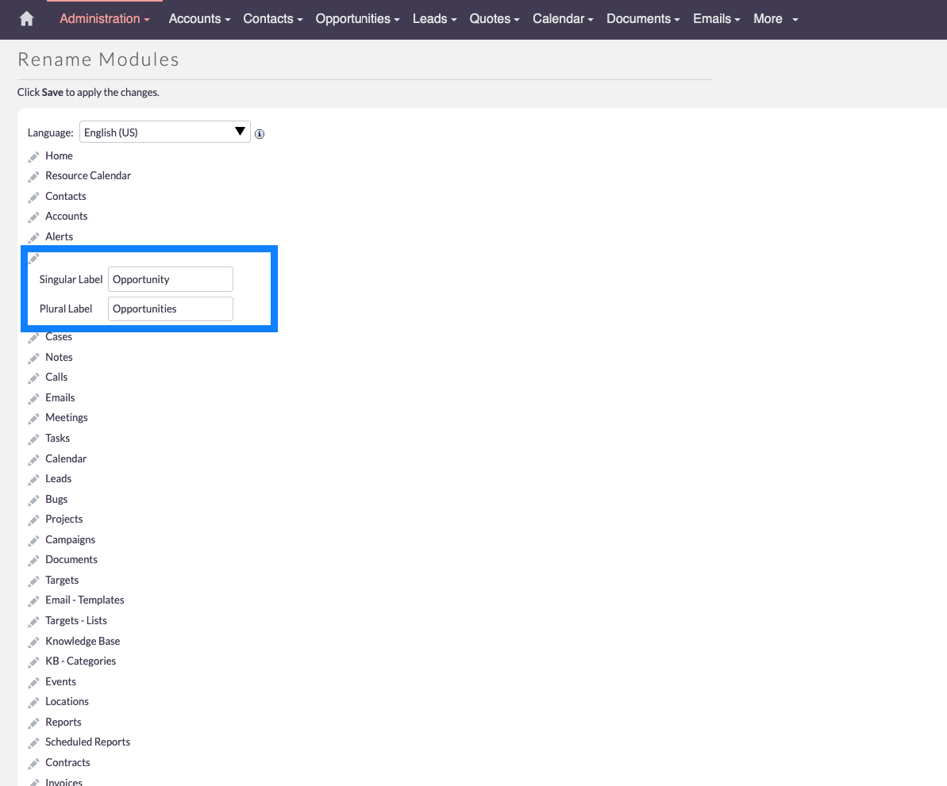947x786 pixels.
Task: Click the pencil icon beside Campaigns
Action: pos(33,540)
